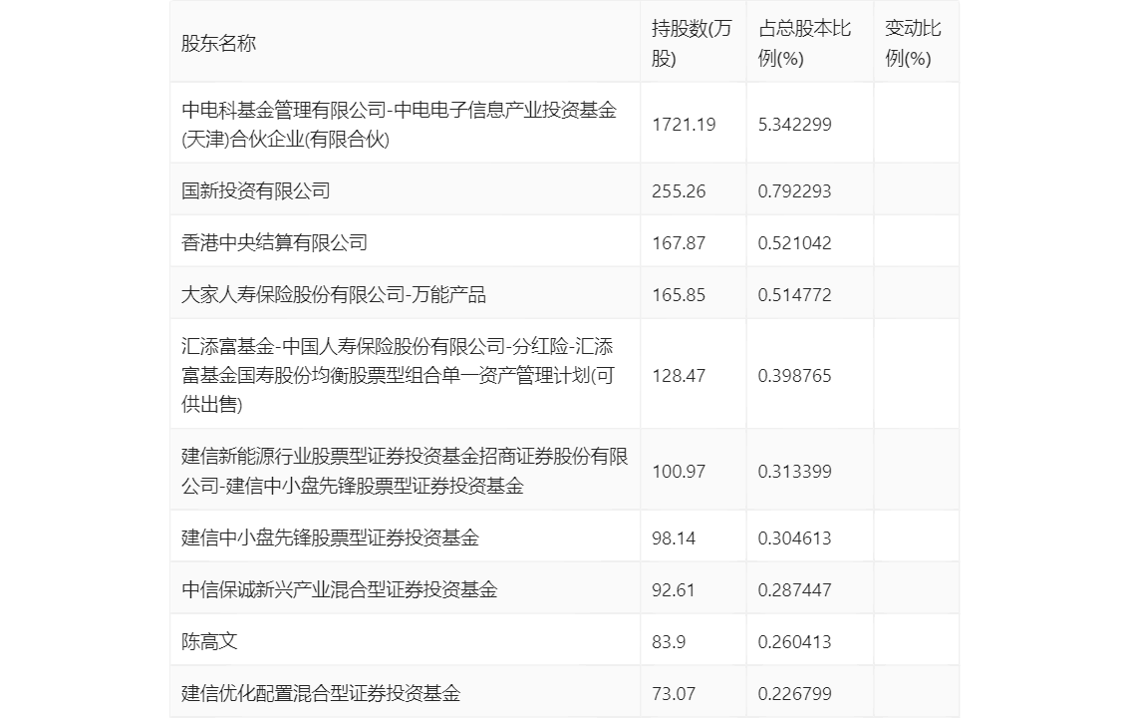Select the value 92.61
The image size is (1130, 718).
[674, 589]
